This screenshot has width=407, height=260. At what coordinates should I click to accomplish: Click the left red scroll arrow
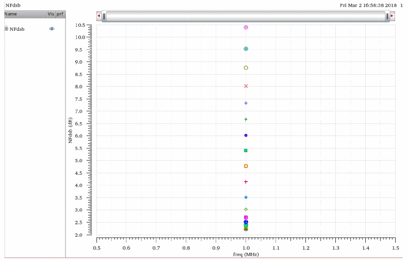tap(99, 16)
